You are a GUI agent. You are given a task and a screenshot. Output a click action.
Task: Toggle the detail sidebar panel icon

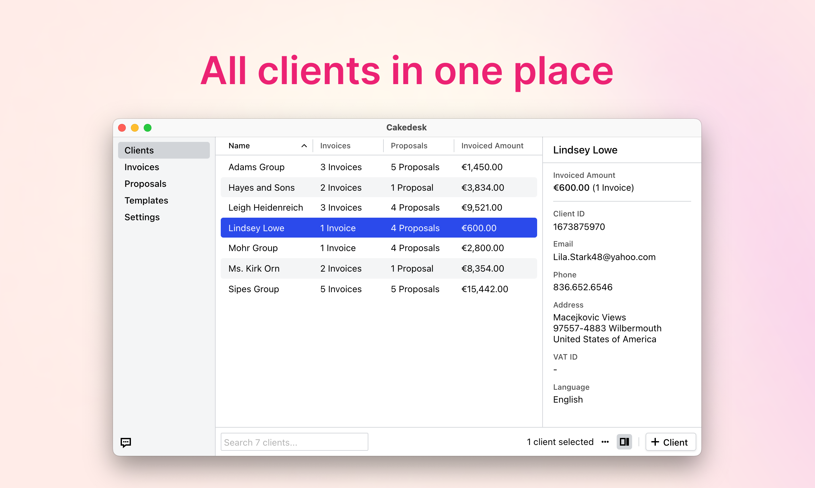624,442
